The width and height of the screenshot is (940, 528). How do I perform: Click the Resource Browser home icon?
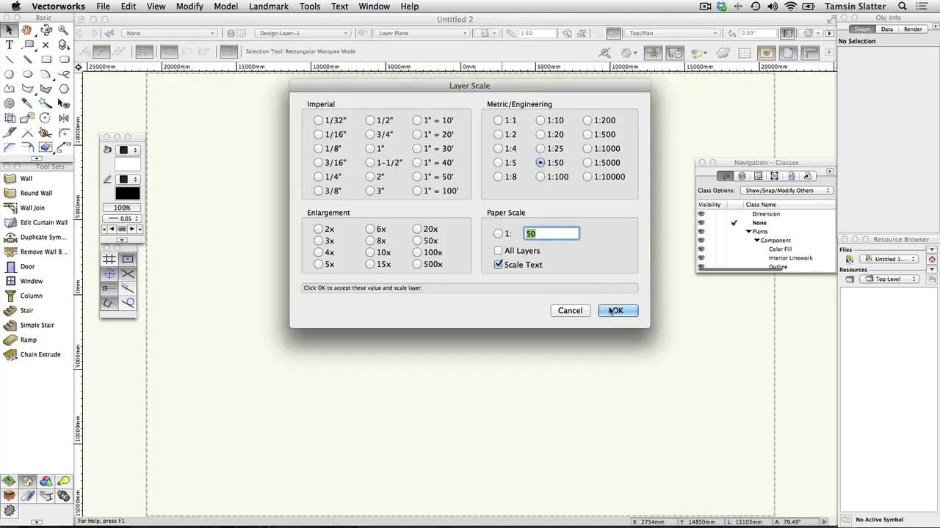pyautogui.click(x=932, y=259)
